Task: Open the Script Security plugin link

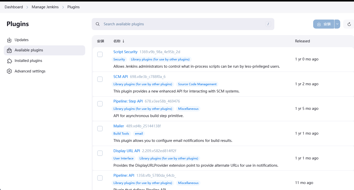Action: 126,52
